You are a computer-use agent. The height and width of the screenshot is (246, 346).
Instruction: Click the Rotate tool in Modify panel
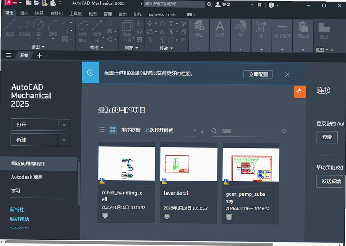point(163,23)
